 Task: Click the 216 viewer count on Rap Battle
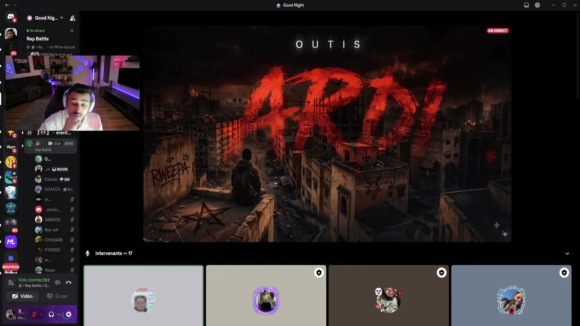tap(54, 144)
